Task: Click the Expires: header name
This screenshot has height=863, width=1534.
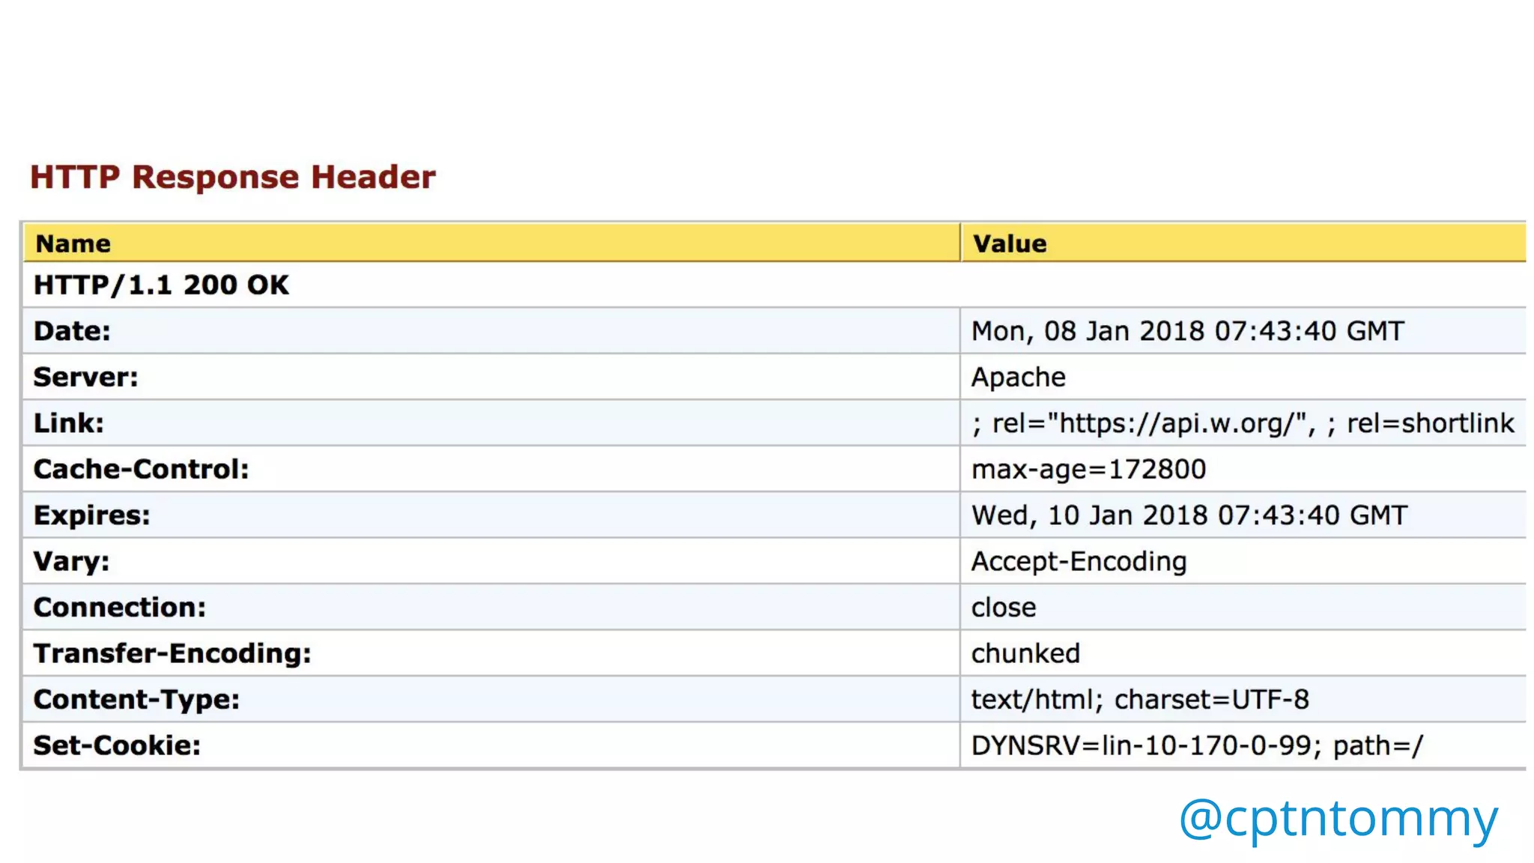Action: pos(91,515)
